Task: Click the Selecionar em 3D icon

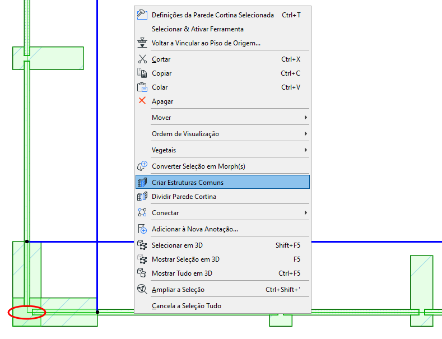Action: click(142, 245)
